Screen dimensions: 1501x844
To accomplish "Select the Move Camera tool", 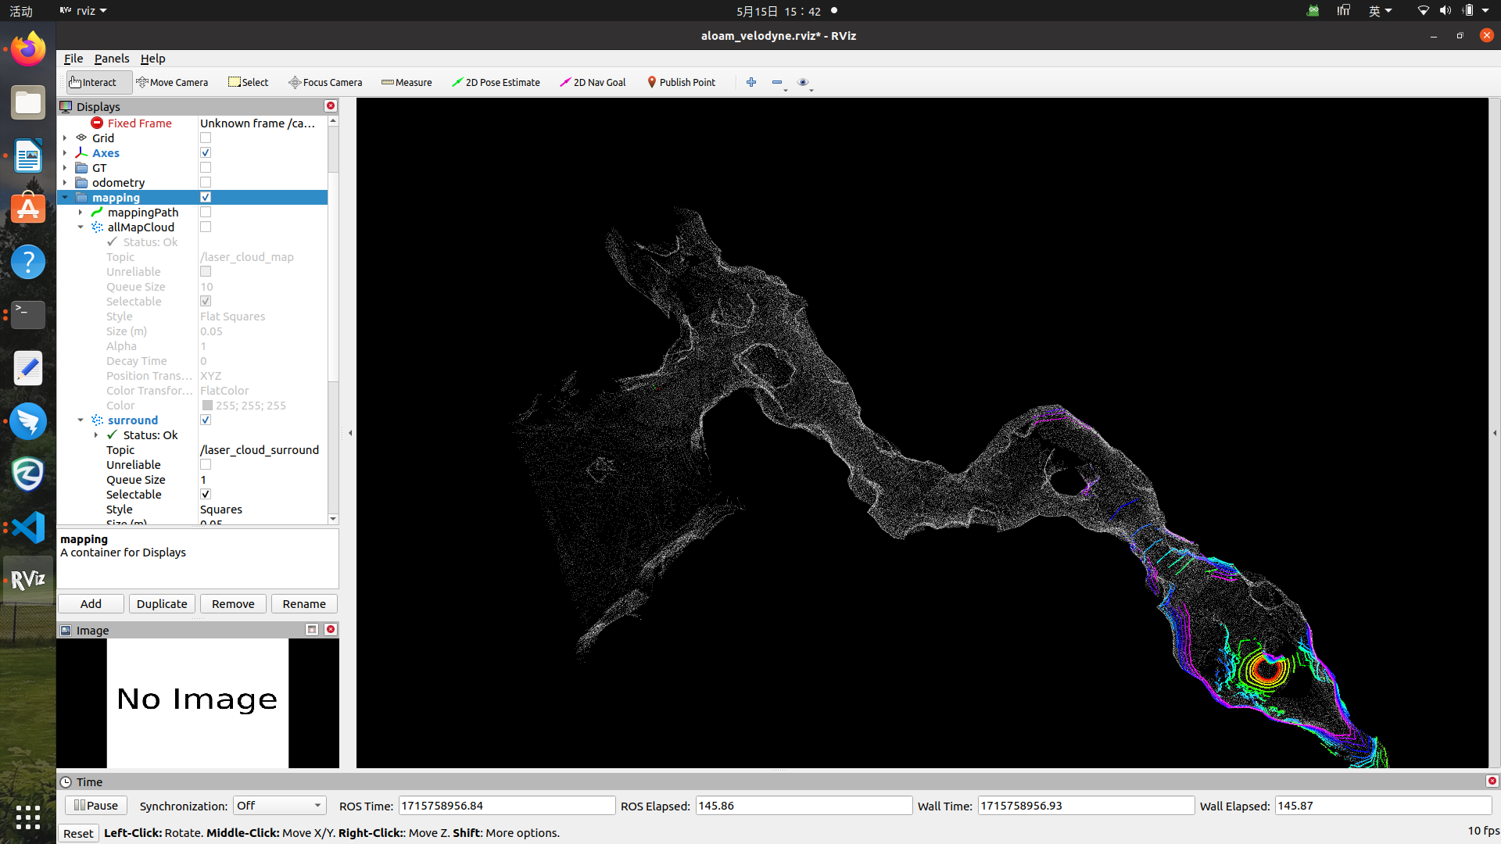I will 172,82.
